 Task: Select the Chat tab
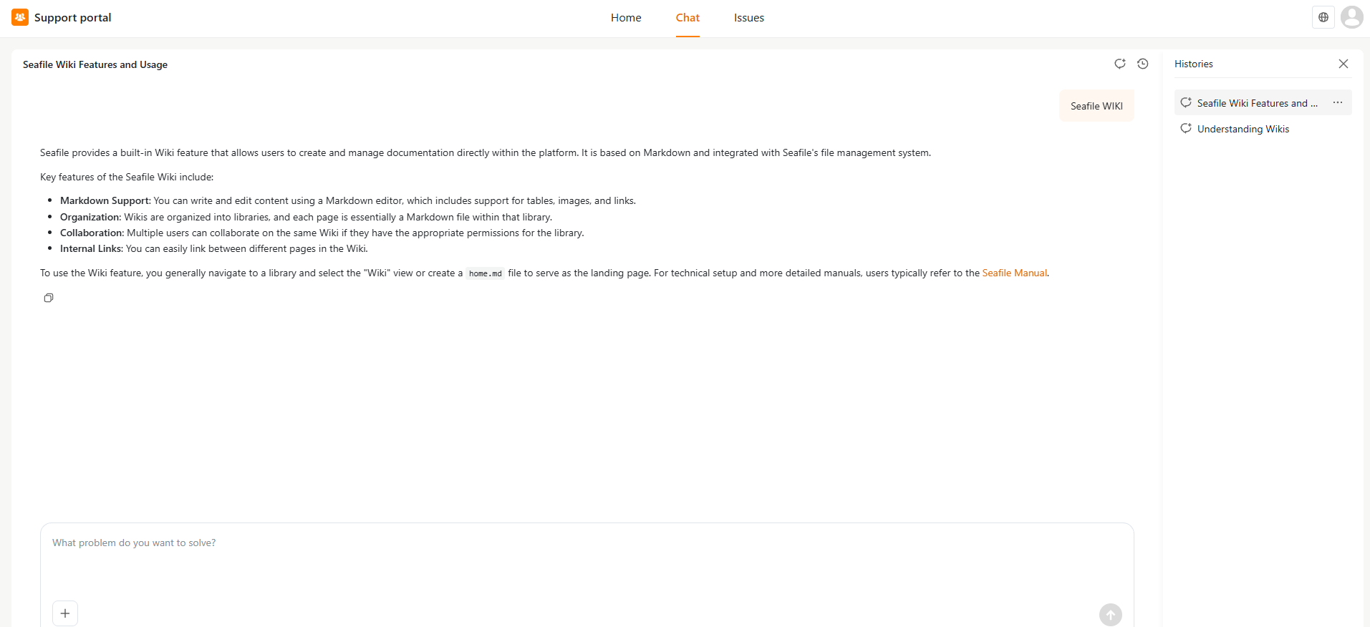pyautogui.click(x=688, y=18)
